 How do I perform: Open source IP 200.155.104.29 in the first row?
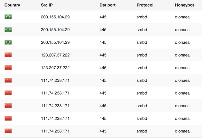pos(55,17)
